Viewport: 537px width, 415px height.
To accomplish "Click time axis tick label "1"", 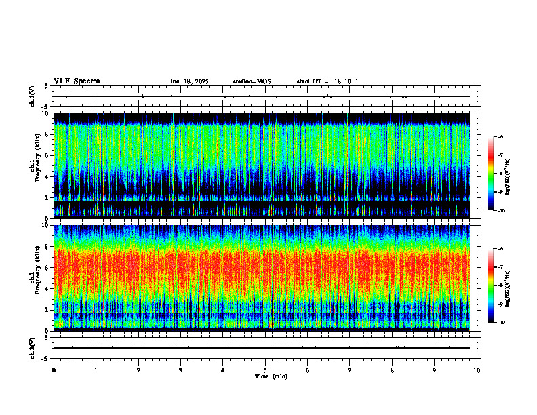I will pos(96,370).
